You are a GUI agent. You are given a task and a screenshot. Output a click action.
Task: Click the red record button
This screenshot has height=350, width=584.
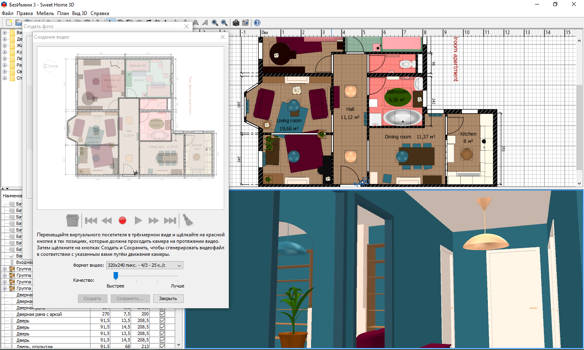(x=122, y=220)
